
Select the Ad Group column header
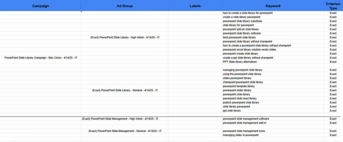pyautogui.click(x=125, y=6)
